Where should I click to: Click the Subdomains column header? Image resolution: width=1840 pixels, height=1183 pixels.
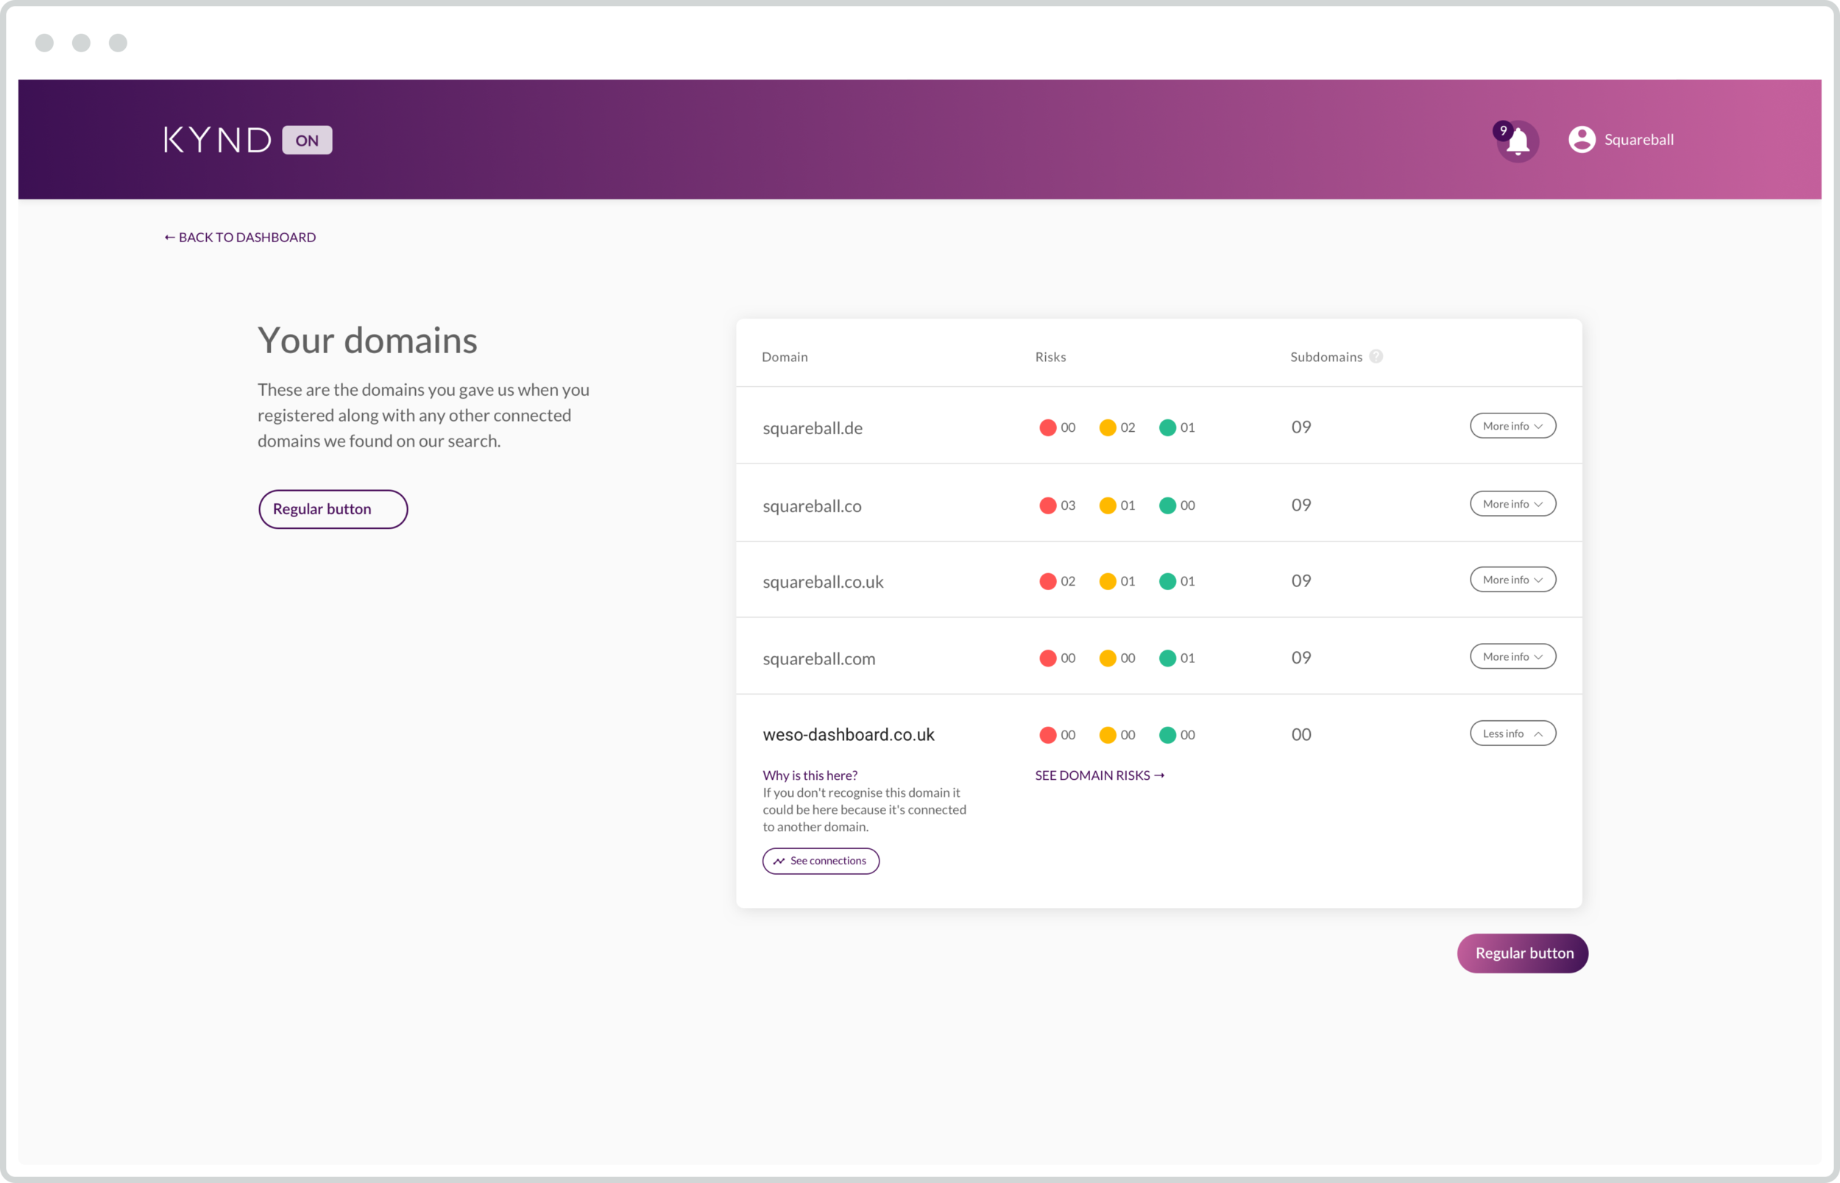(1326, 358)
